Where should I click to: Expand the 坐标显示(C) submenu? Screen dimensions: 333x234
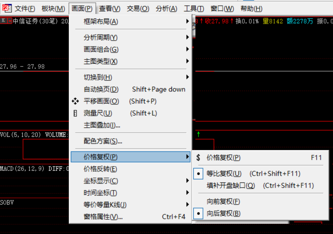131,181
